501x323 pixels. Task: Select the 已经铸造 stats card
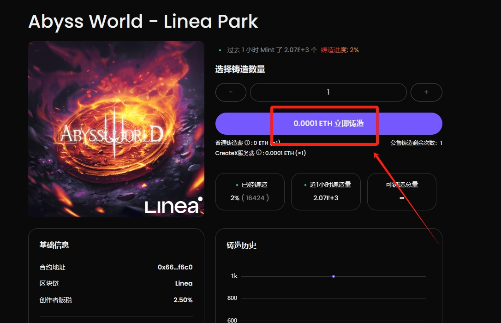coord(250,191)
